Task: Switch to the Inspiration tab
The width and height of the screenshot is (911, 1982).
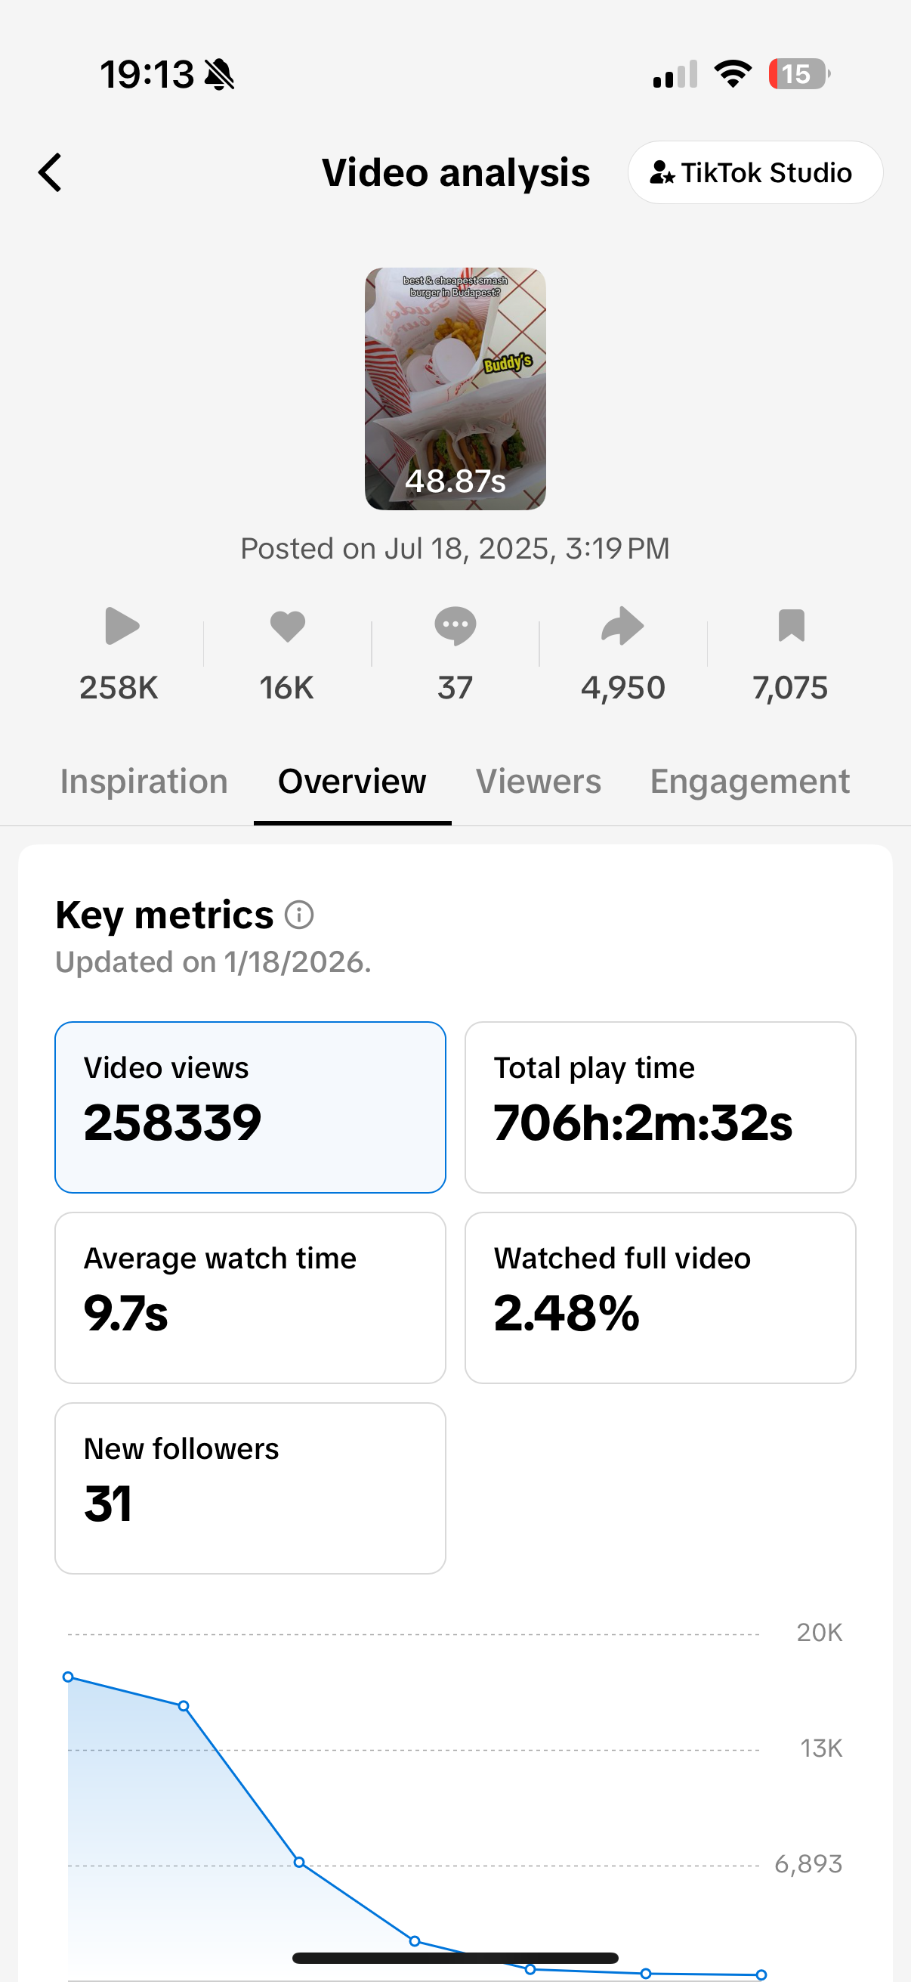Action: pos(144,782)
